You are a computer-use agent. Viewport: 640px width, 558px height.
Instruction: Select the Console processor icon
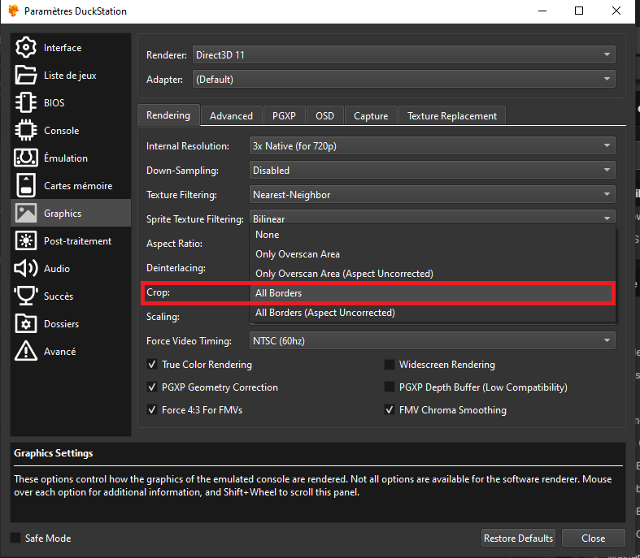tap(26, 131)
